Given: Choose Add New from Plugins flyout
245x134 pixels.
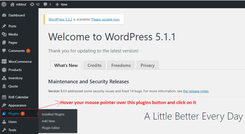Looking at the screenshot, I should (x=48, y=121).
